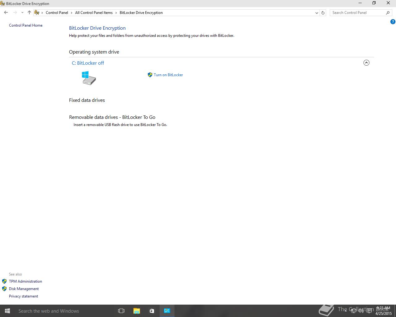
Task: Open the recent locations dropdown arrow
Action: coord(22,13)
